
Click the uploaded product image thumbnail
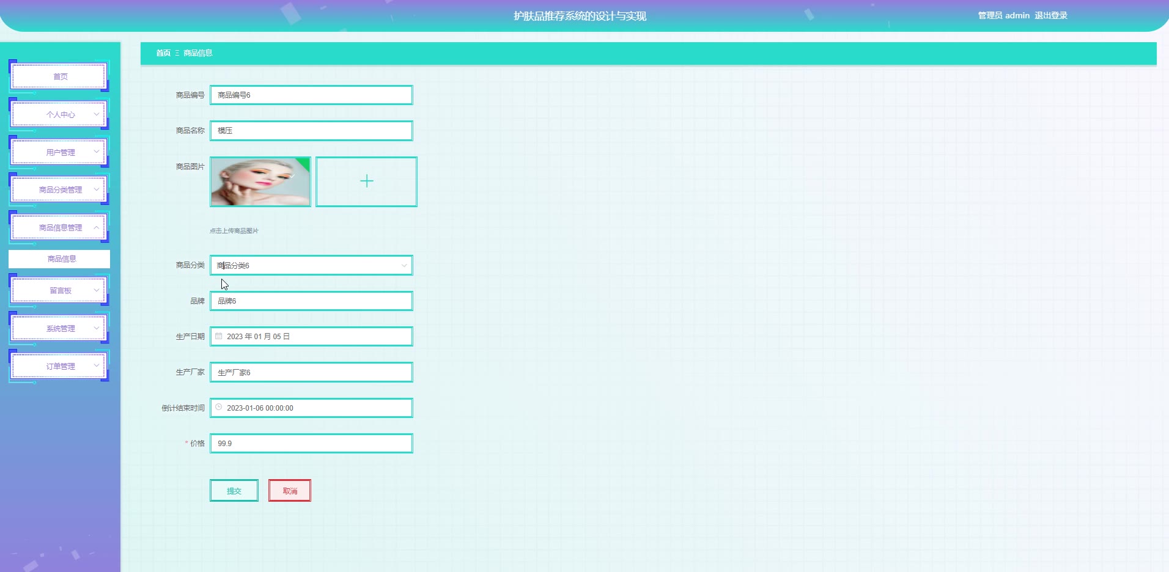tap(260, 182)
